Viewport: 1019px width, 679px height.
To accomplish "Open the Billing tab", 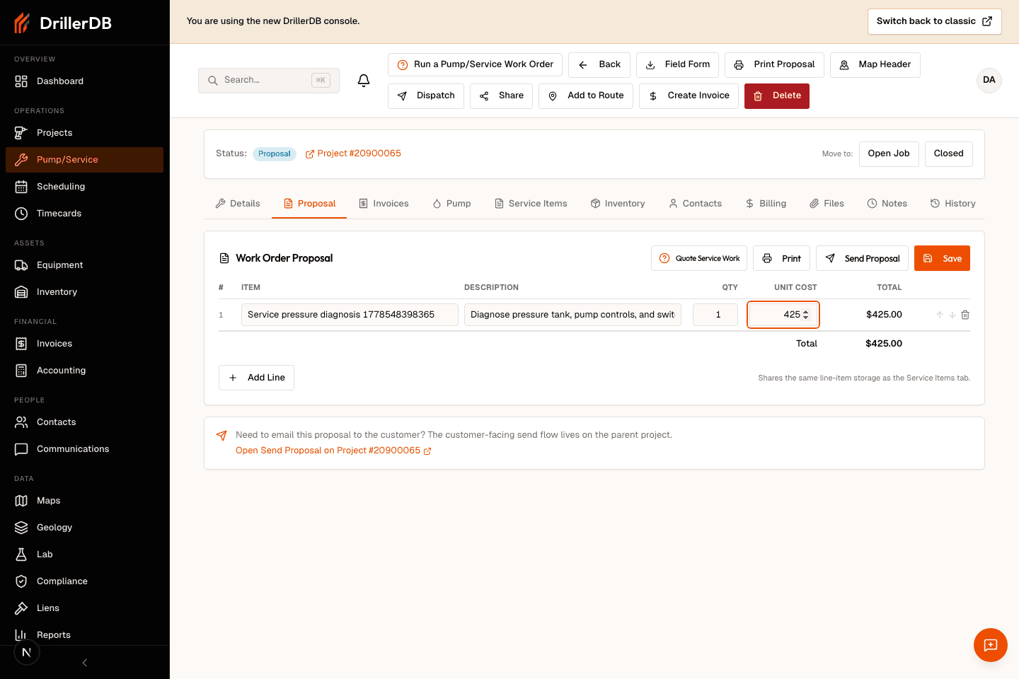I will (x=766, y=204).
